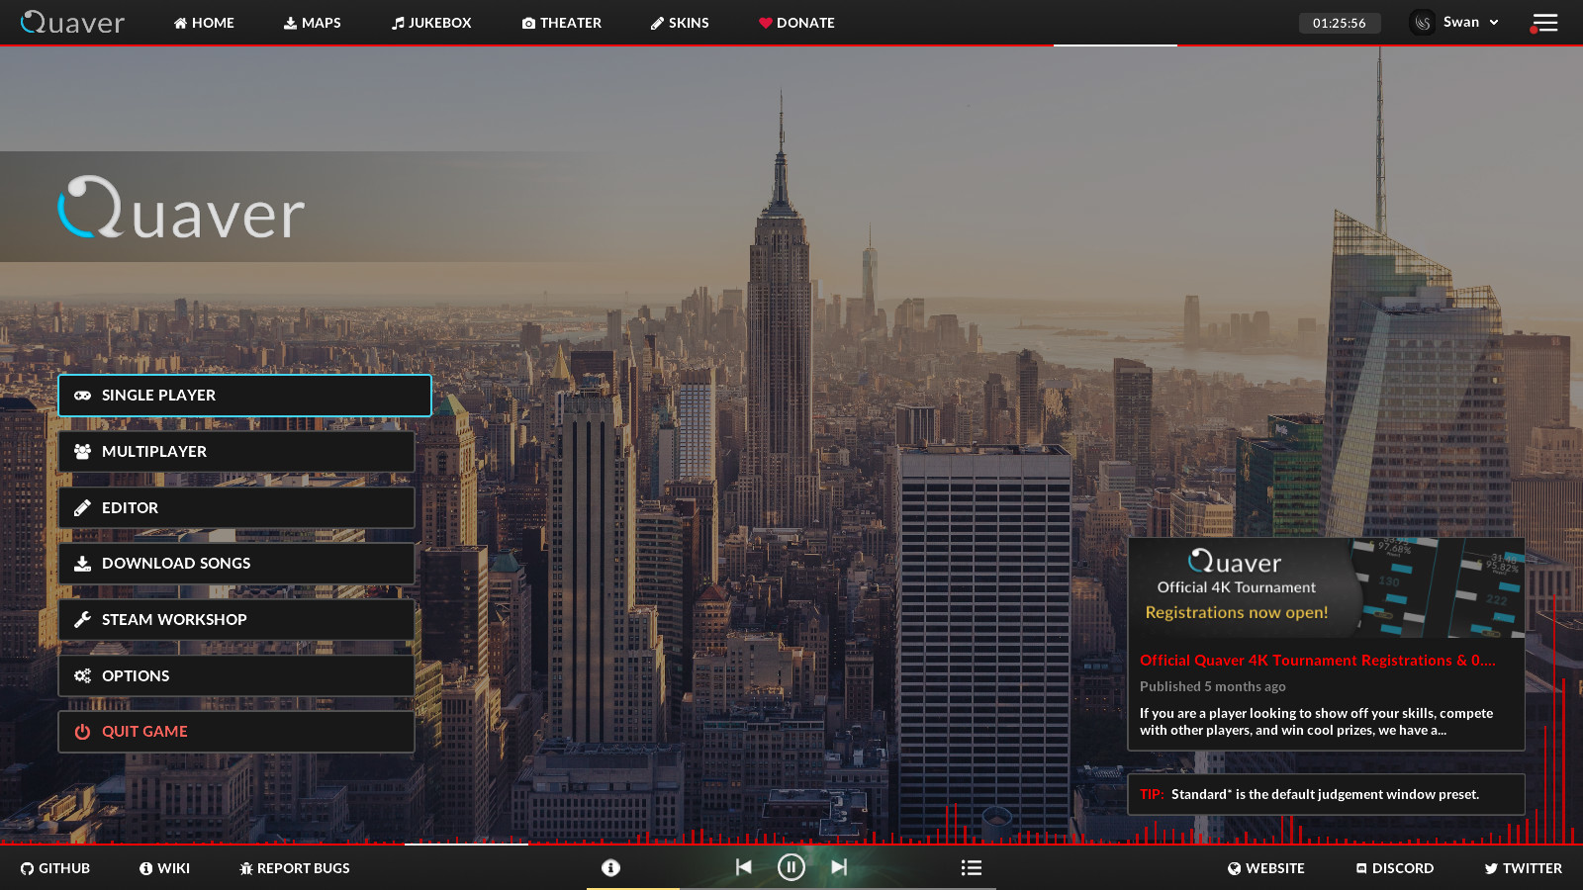This screenshot has height=890, width=1583.
Task: Open the Skins page
Action: coord(680,23)
